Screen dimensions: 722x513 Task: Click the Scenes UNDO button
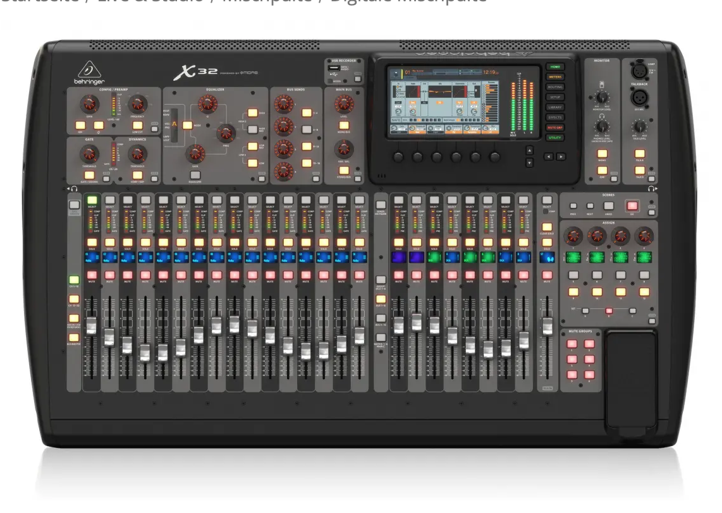[609, 206]
